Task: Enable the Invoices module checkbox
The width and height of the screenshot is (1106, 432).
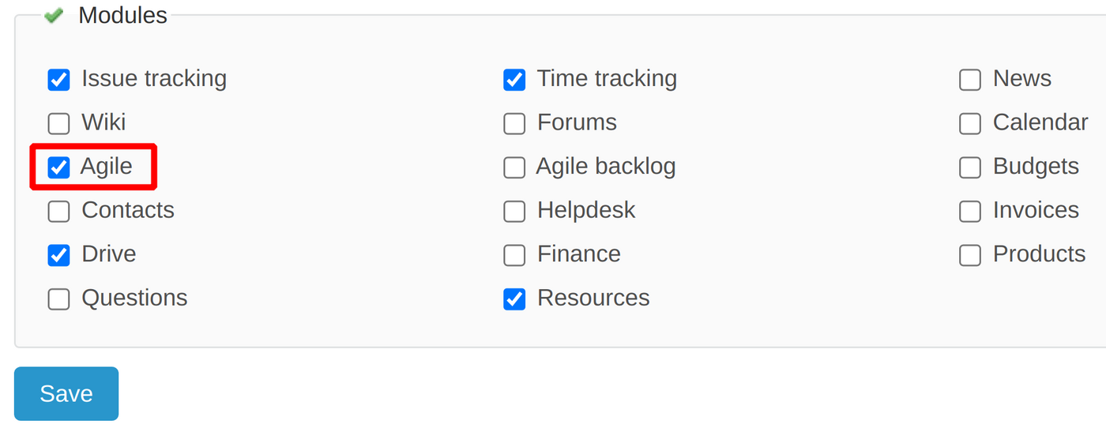Action: click(970, 212)
